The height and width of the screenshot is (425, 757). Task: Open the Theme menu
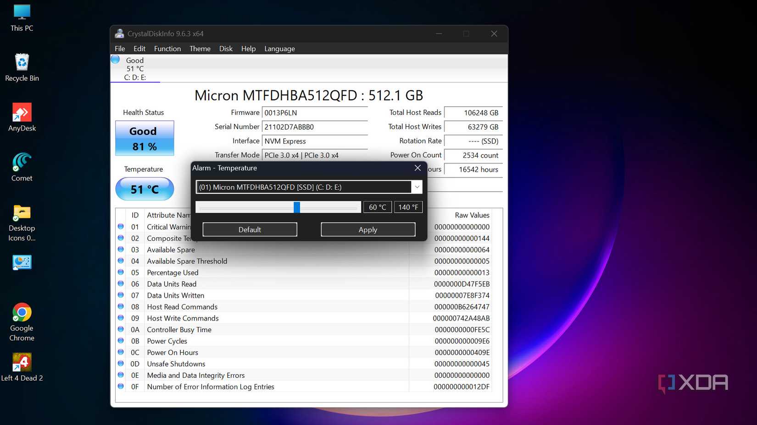coord(200,49)
